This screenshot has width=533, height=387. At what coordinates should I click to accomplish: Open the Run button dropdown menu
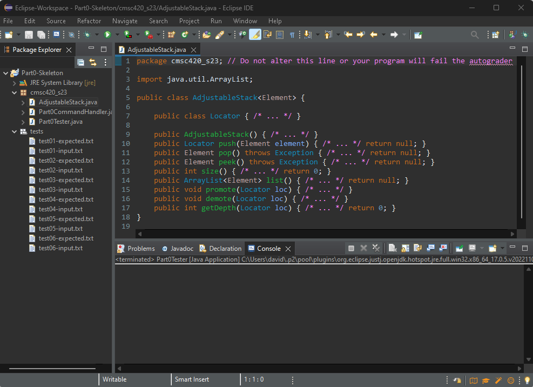pyautogui.click(x=116, y=34)
